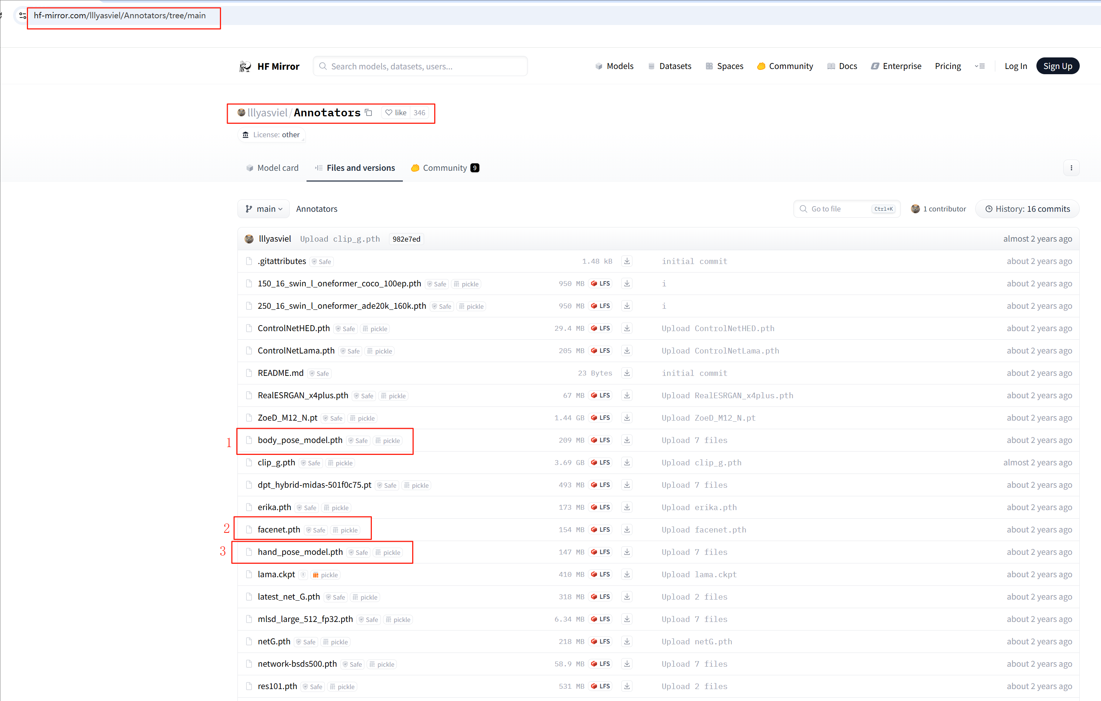Open the Community tab with 9 discussions
Image resolution: width=1101 pixels, height=701 pixels.
tap(444, 167)
